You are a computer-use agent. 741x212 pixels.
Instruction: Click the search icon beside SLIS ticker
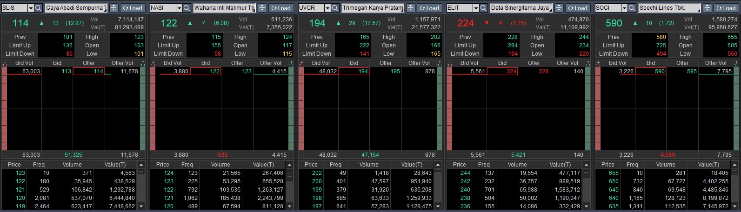tap(38, 8)
